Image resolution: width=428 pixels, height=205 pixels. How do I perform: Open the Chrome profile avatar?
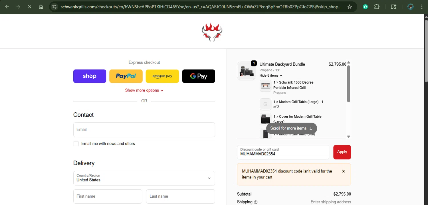411,7
